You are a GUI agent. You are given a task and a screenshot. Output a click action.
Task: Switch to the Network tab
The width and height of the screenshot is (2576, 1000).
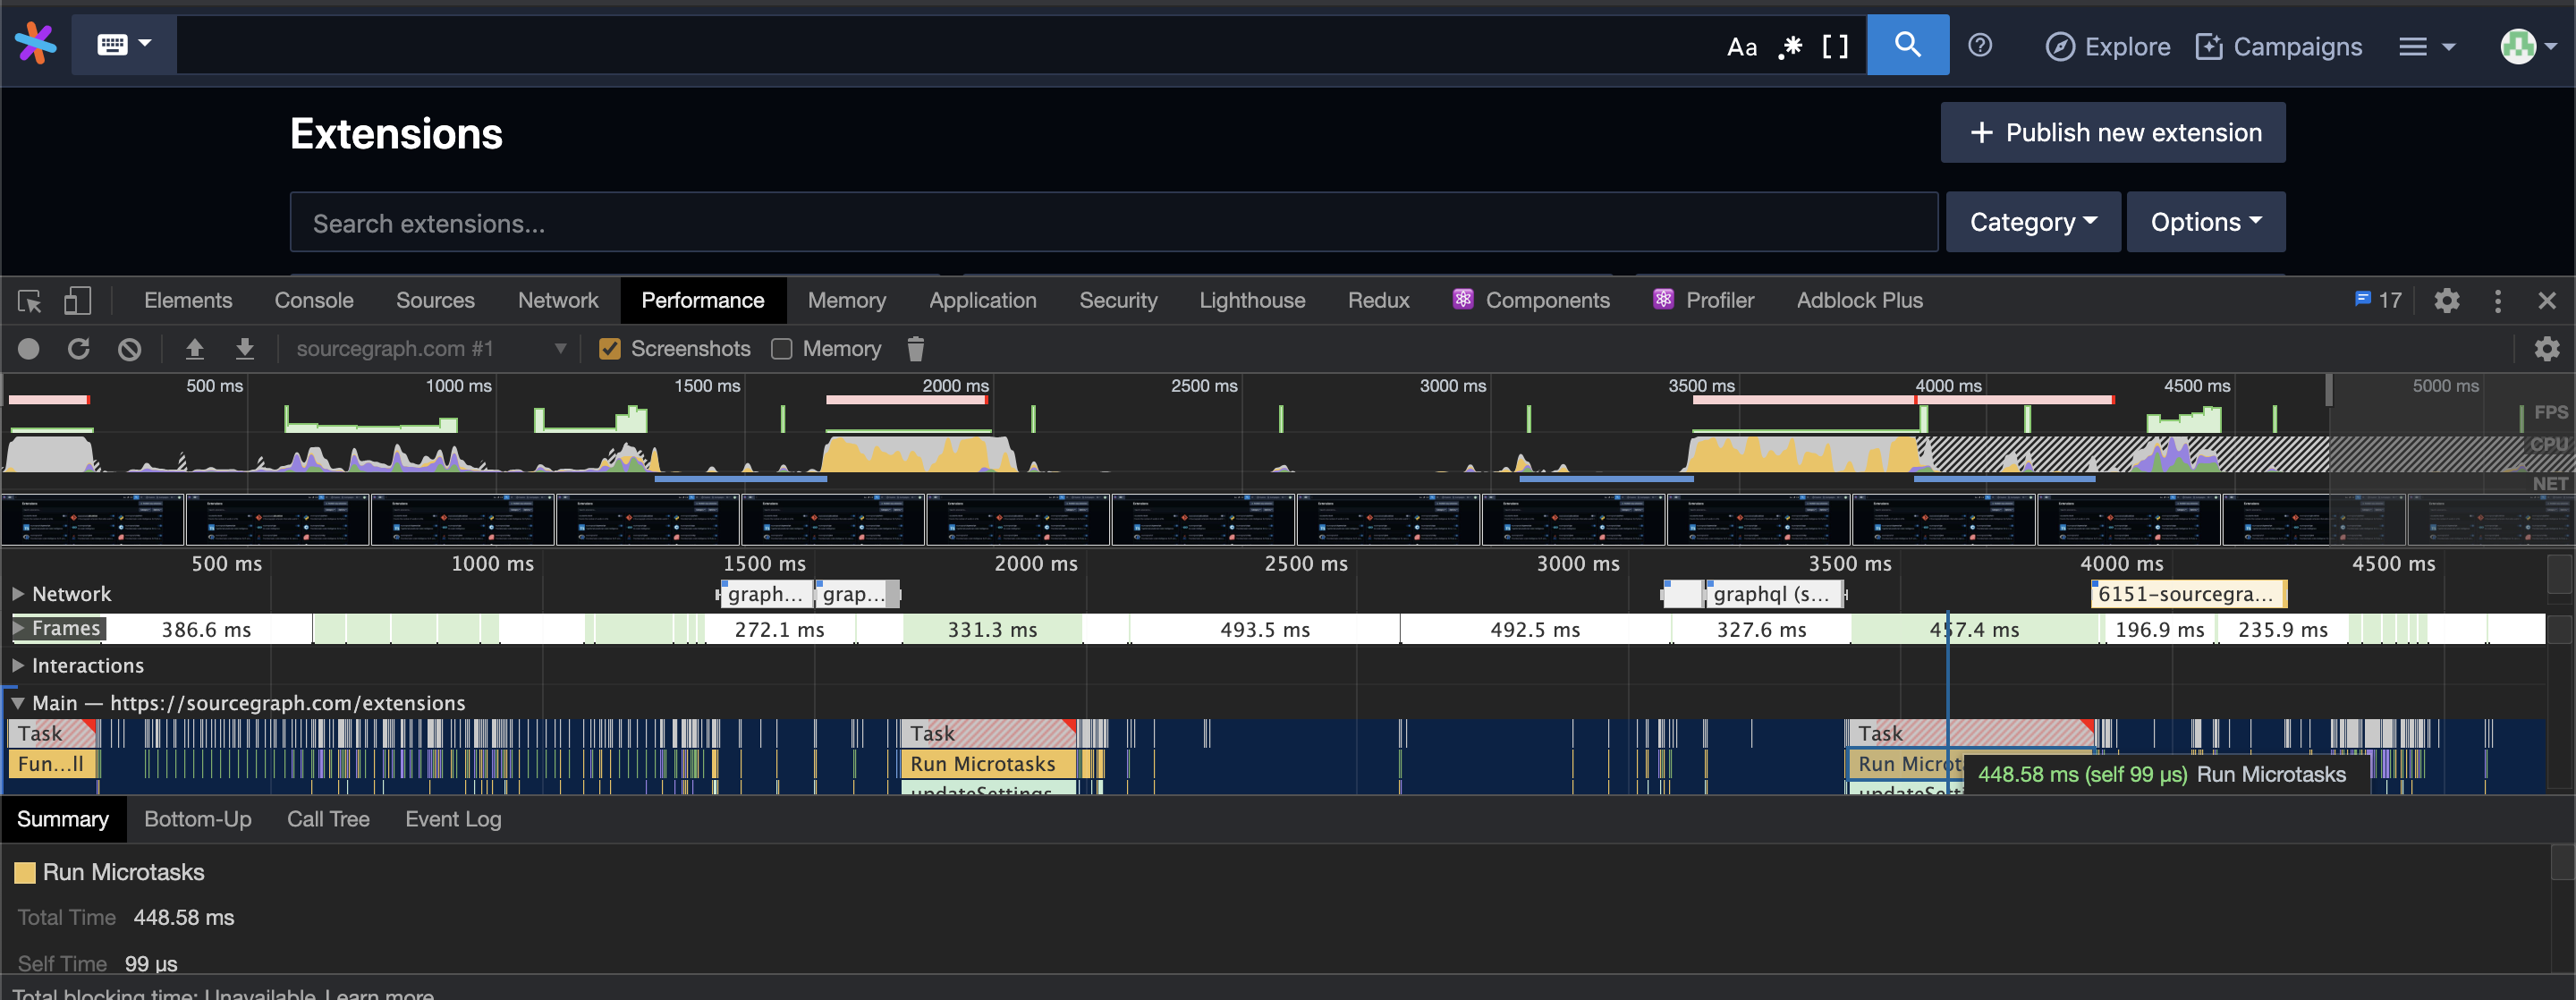coord(558,300)
